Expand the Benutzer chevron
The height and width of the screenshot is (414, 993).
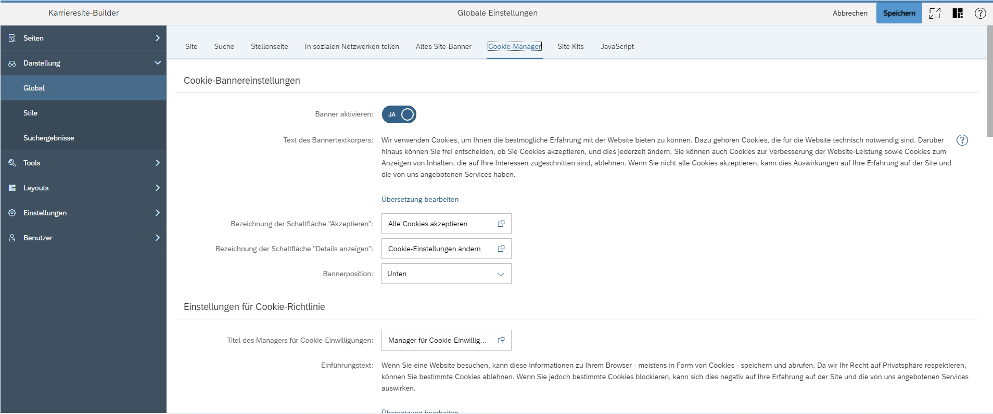pos(157,238)
